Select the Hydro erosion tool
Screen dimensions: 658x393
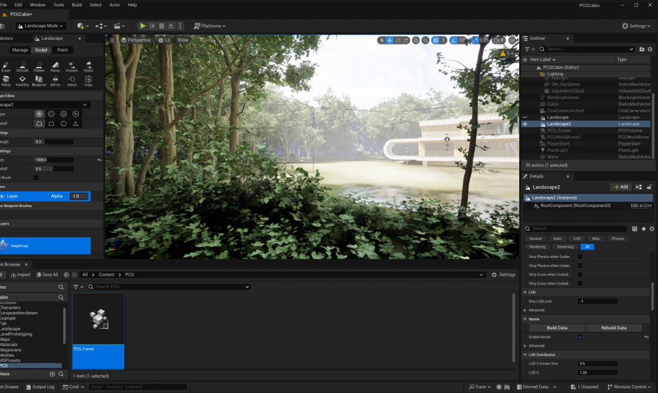point(88,66)
